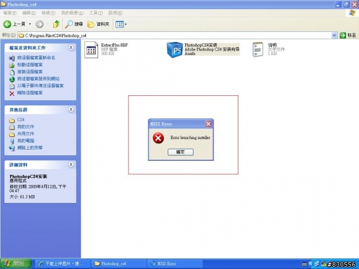Open the Help (說明) menu

(115, 13)
